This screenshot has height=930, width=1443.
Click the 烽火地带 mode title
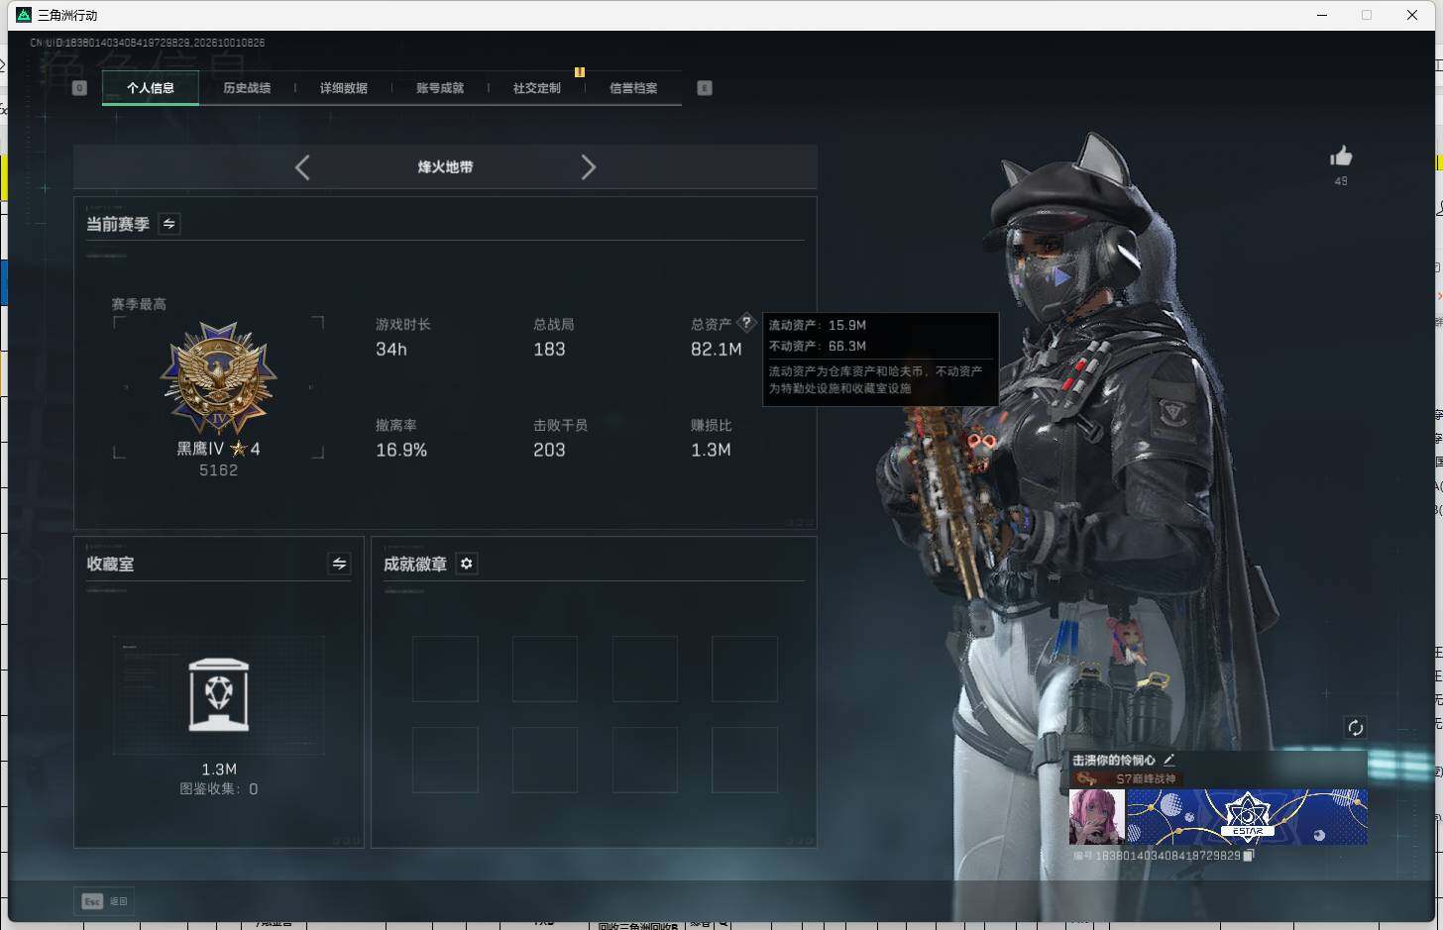(x=445, y=167)
